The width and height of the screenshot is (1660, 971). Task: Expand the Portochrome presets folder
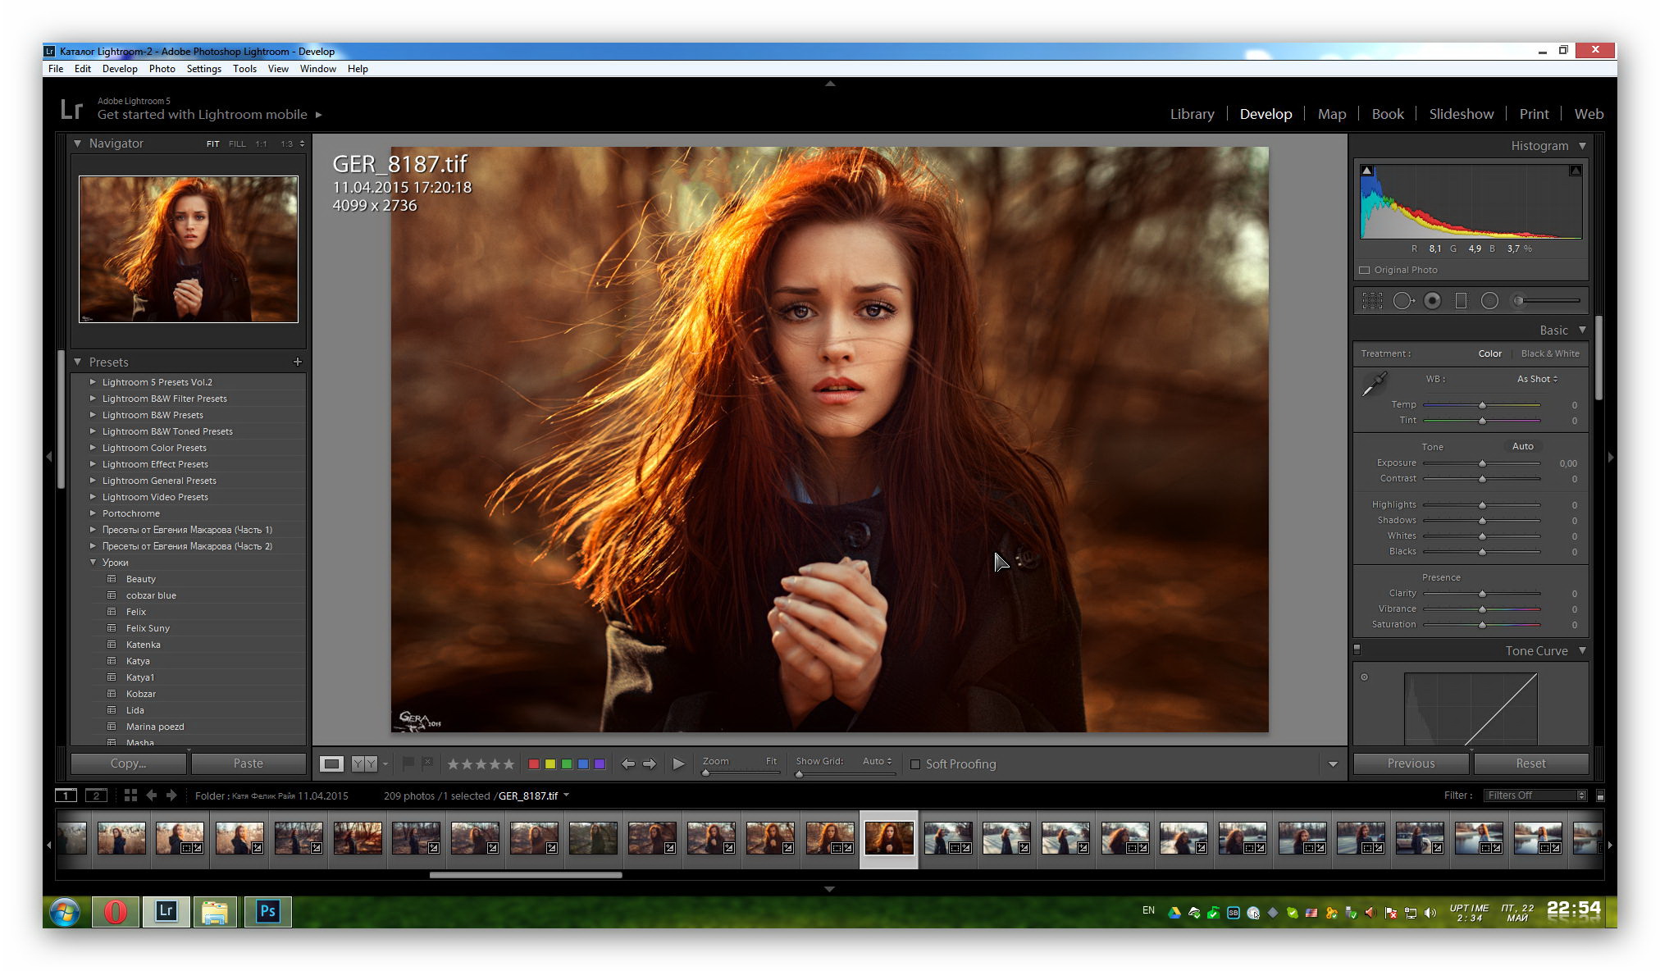[x=93, y=513]
